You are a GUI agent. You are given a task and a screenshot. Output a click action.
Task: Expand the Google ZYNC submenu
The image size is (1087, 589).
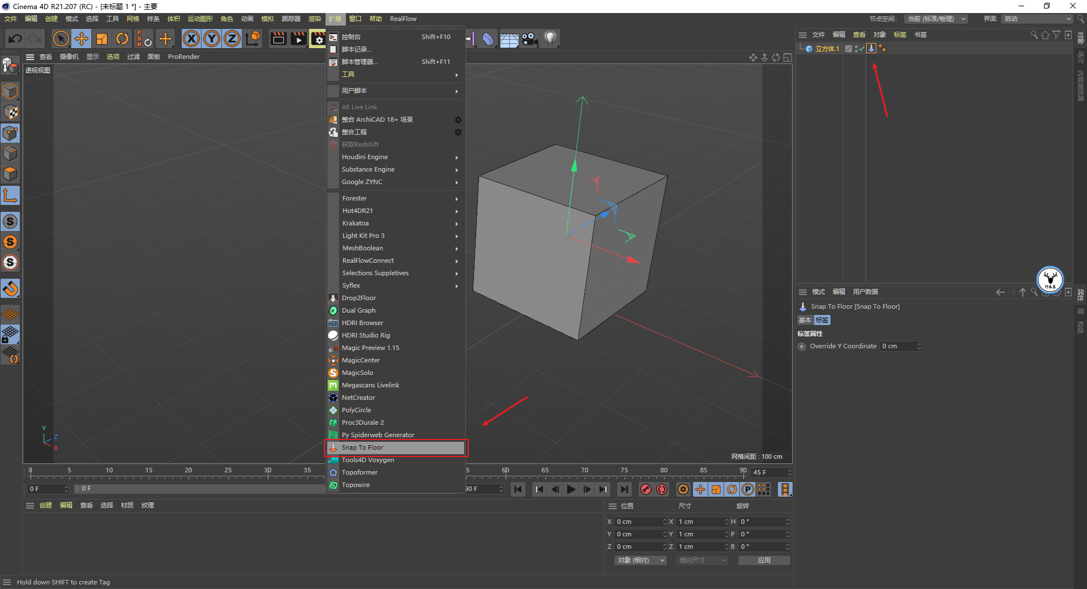[x=396, y=182]
